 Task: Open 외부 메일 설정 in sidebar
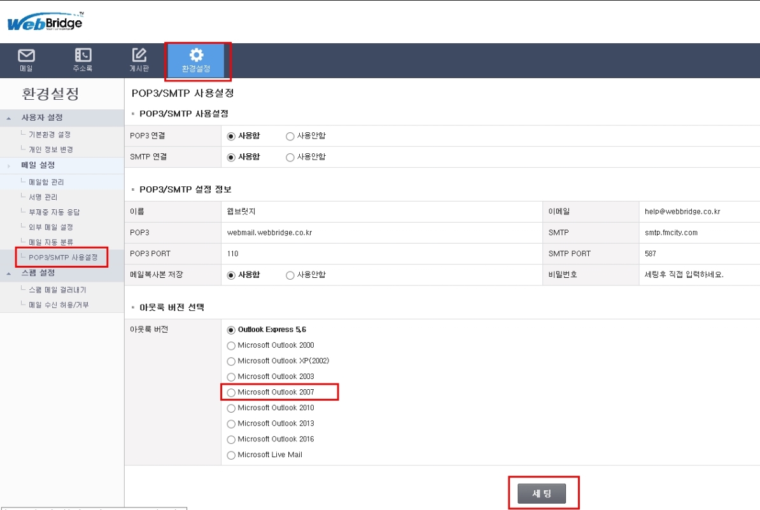[x=51, y=227]
